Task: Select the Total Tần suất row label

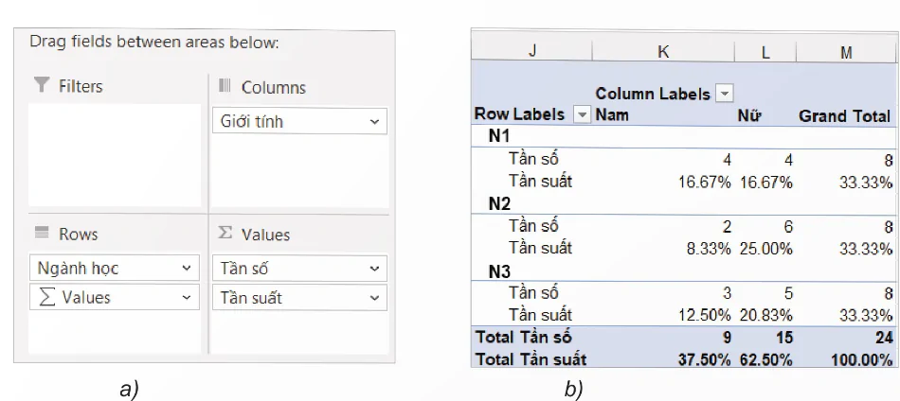Action: point(531,358)
